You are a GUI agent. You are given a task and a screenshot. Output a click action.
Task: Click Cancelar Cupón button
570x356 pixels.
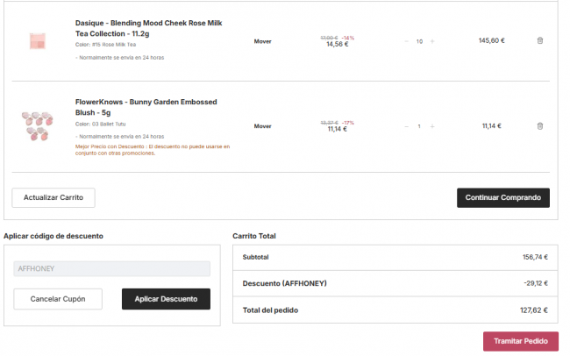[58, 299]
